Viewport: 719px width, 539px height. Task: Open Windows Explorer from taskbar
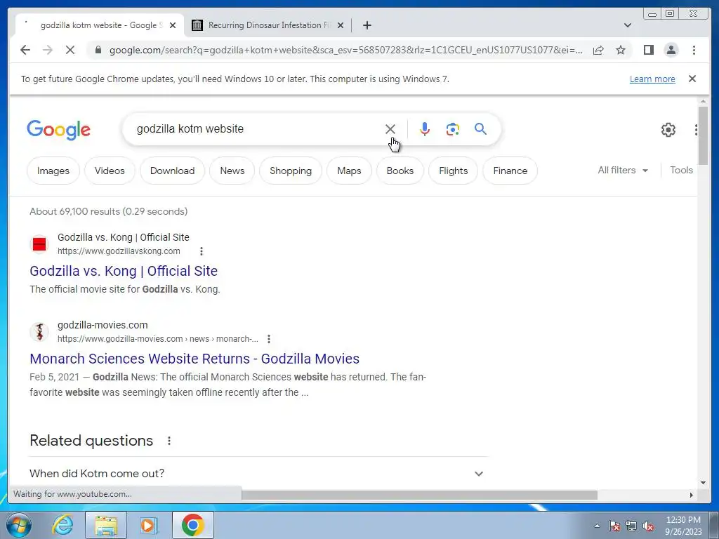pyautogui.click(x=106, y=525)
